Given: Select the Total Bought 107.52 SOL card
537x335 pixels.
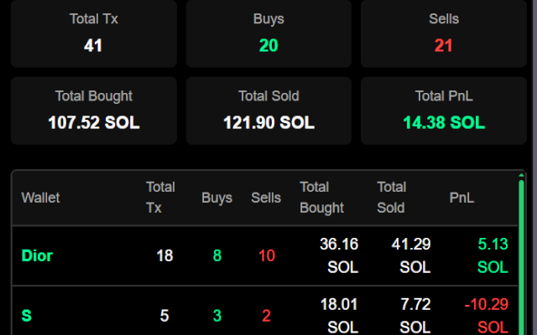Looking at the screenshot, I should [x=94, y=111].
